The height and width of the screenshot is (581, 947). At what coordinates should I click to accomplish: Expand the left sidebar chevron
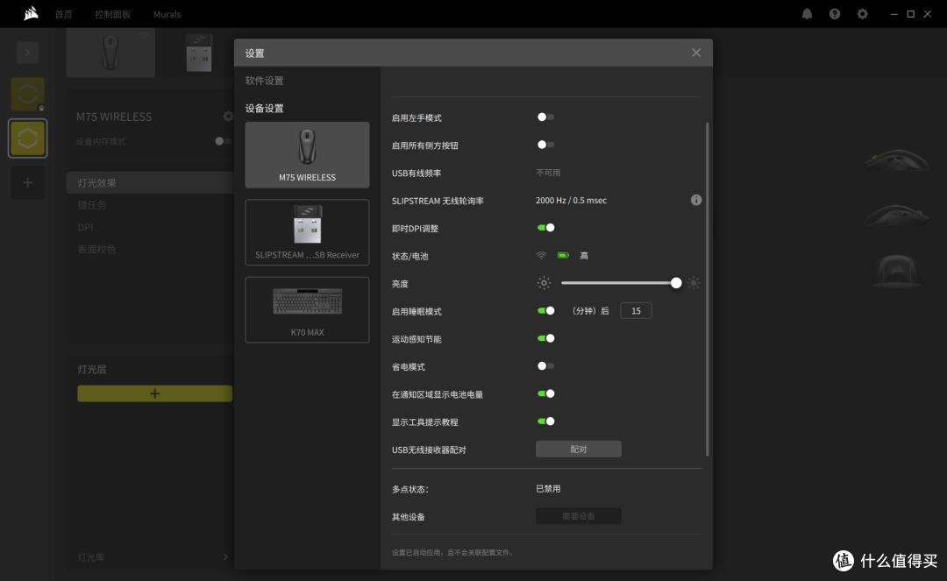pos(28,53)
